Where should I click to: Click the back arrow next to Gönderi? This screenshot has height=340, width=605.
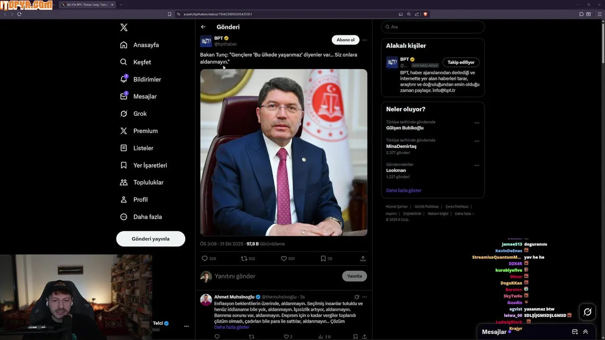(203, 27)
